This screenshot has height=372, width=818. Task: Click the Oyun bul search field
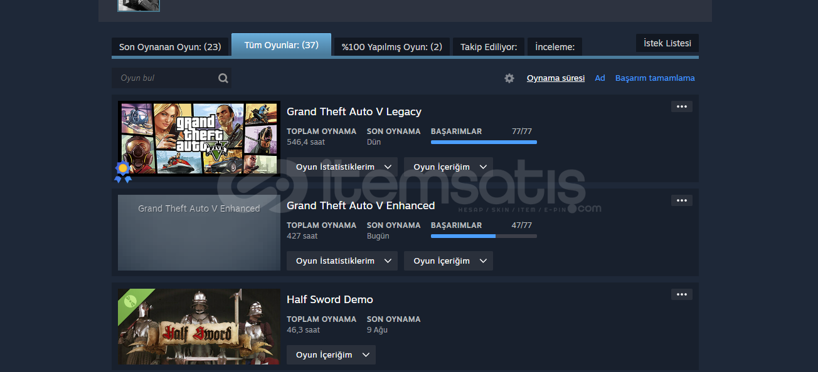click(171, 78)
